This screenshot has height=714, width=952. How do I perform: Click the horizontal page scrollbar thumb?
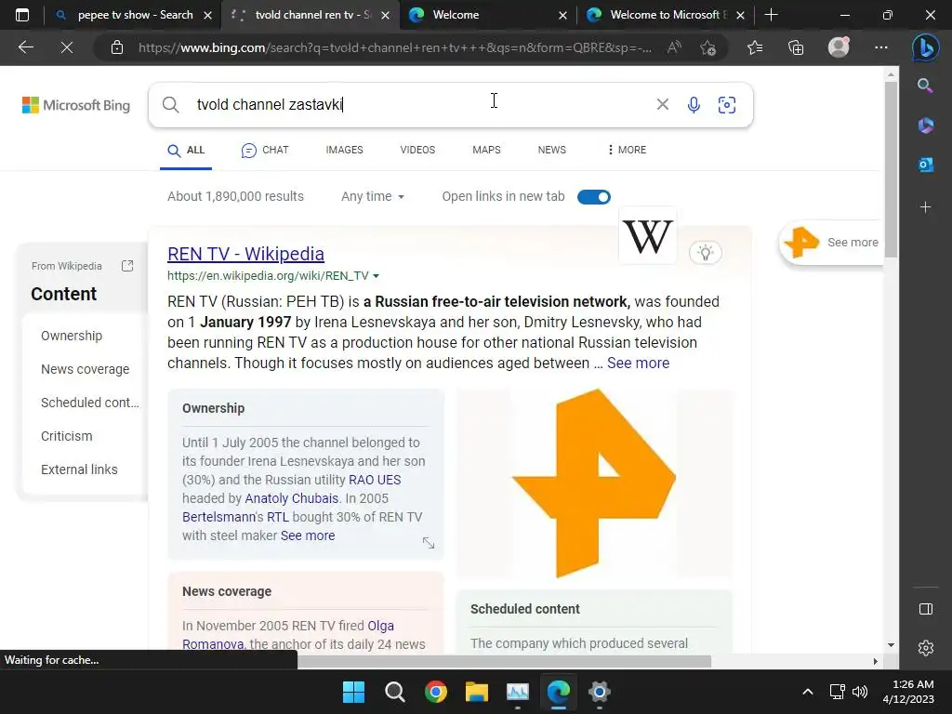504,661
